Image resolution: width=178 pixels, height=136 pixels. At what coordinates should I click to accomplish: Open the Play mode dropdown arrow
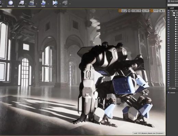pyautogui.click(x=60, y=4)
